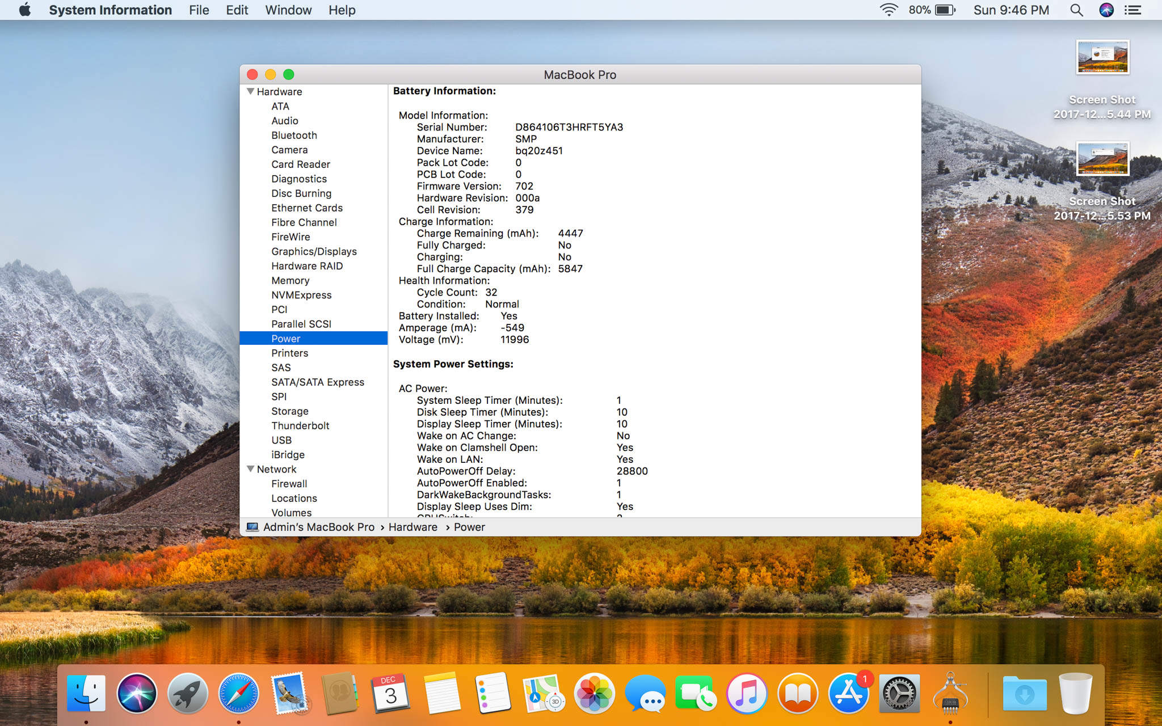This screenshot has height=726, width=1162.
Task: Select Graphics/Displays in the sidebar
Action: pos(314,251)
